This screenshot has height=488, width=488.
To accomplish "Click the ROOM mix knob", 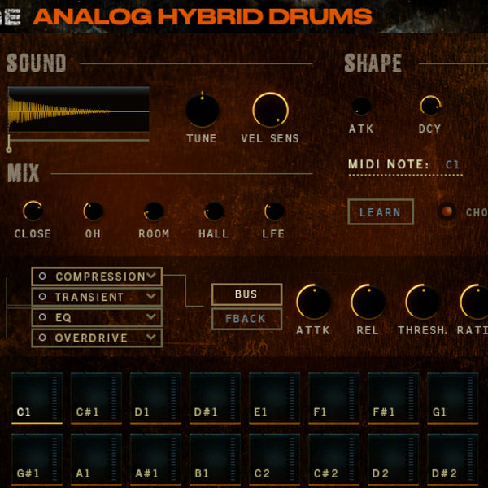I will (x=154, y=211).
